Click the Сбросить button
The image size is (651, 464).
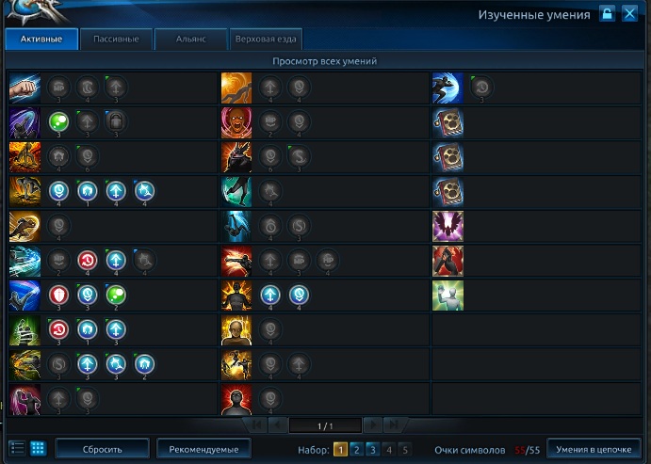[102, 449]
